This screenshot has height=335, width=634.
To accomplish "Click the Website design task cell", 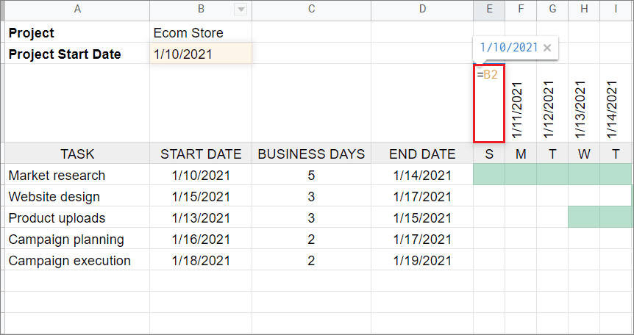I will [77, 196].
